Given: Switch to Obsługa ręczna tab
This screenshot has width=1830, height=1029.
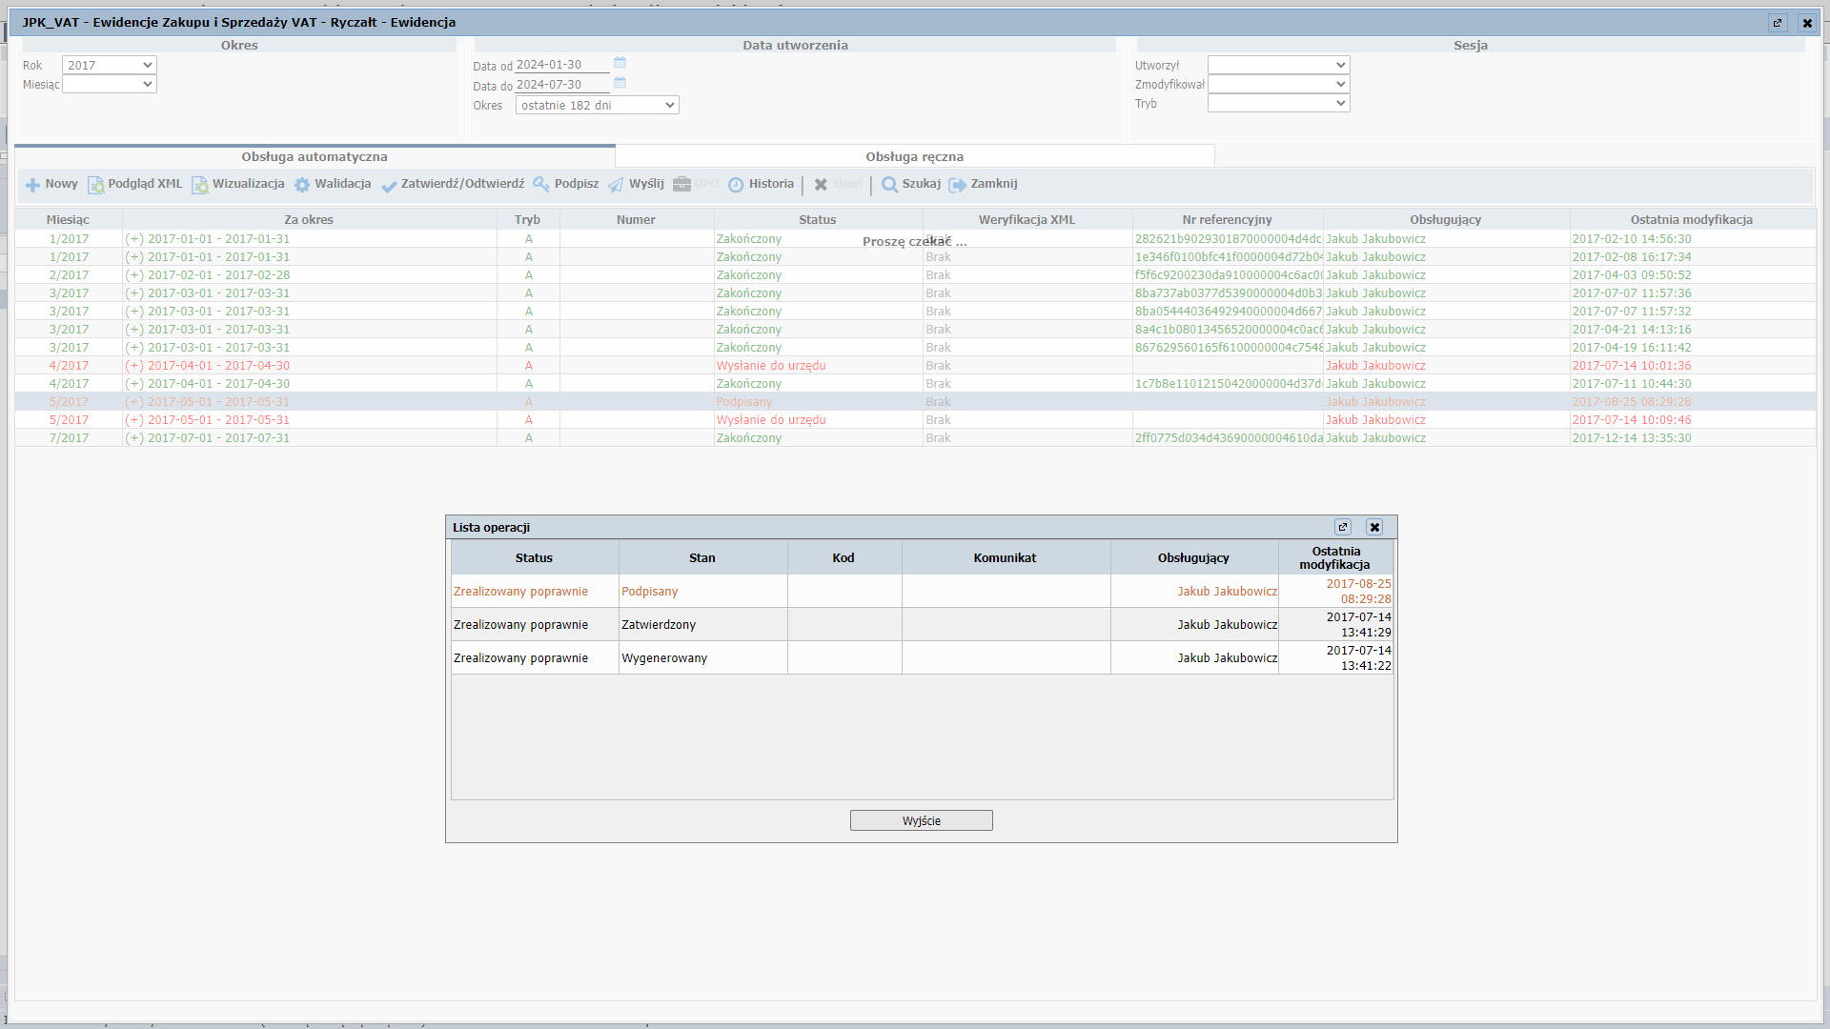Looking at the screenshot, I should tap(914, 156).
